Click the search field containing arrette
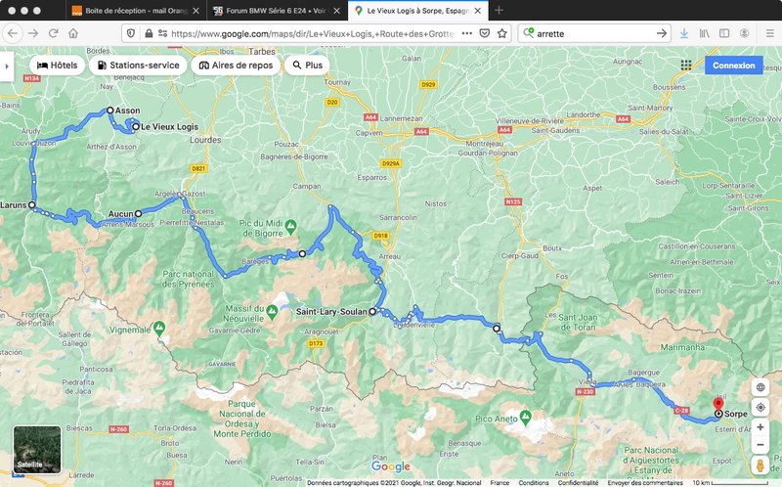Image resolution: width=782 pixels, height=487 pixels. tap(593, 33)
